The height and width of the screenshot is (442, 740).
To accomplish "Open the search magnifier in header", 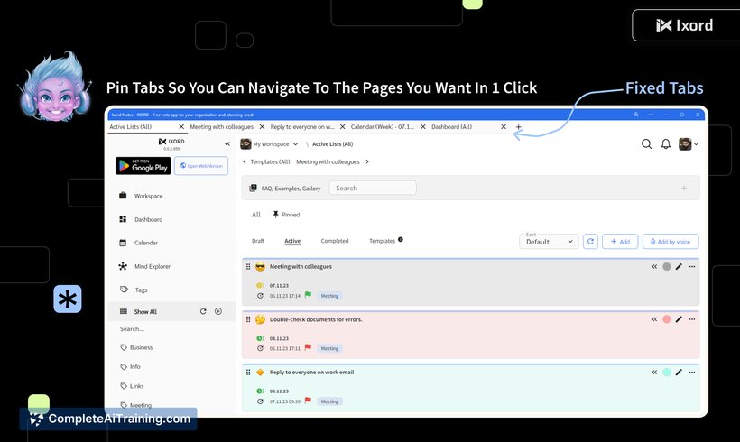I will [x=646, y=143].
